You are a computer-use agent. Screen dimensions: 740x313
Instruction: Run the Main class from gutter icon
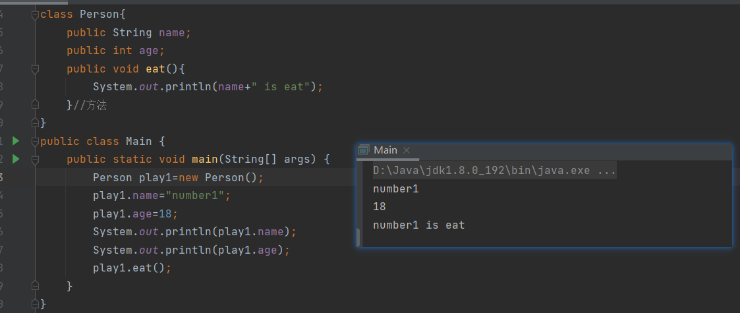click(16, 140)
